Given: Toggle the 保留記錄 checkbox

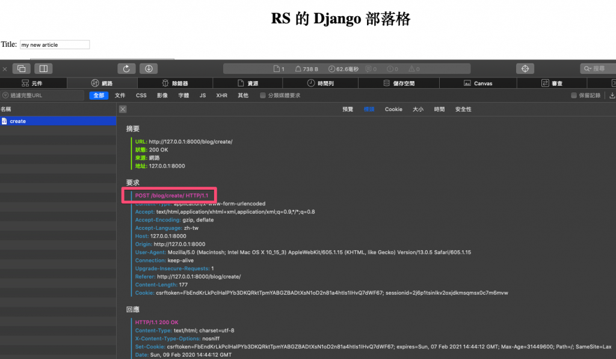Looking at the screenshot, I should (x=574, y=95).
